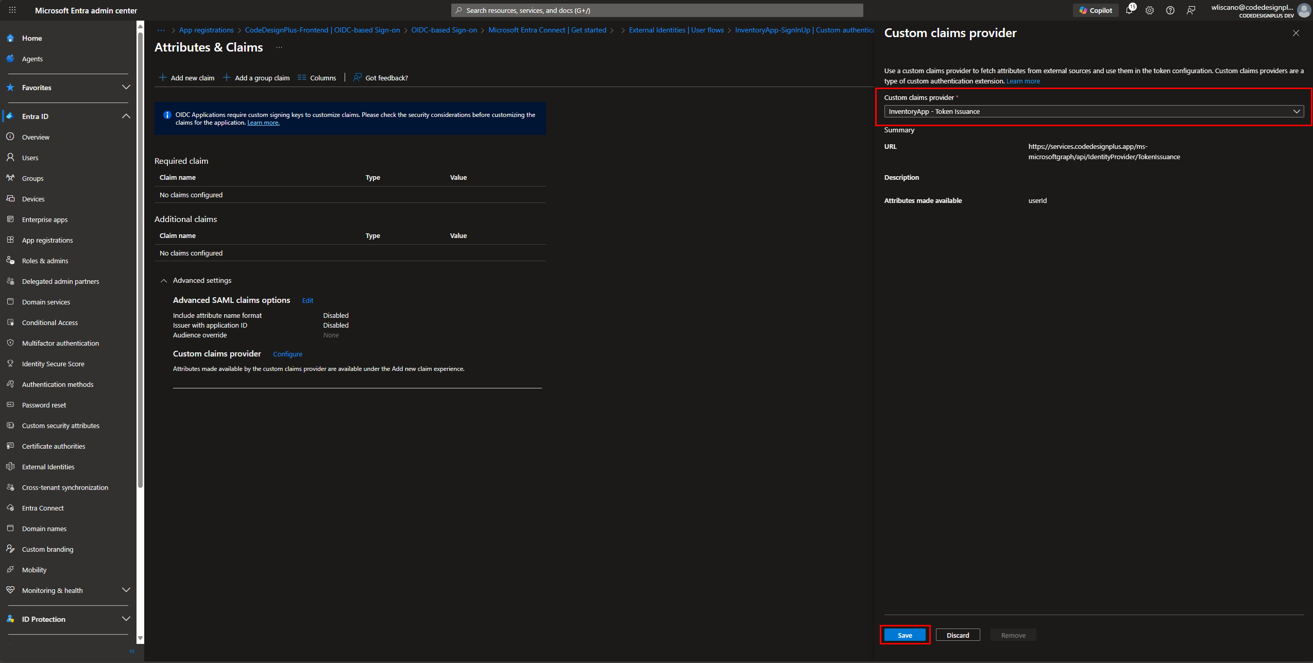1313x663 pixels.
Task: Open Authentication methods menu item
Action: [58, 384]
